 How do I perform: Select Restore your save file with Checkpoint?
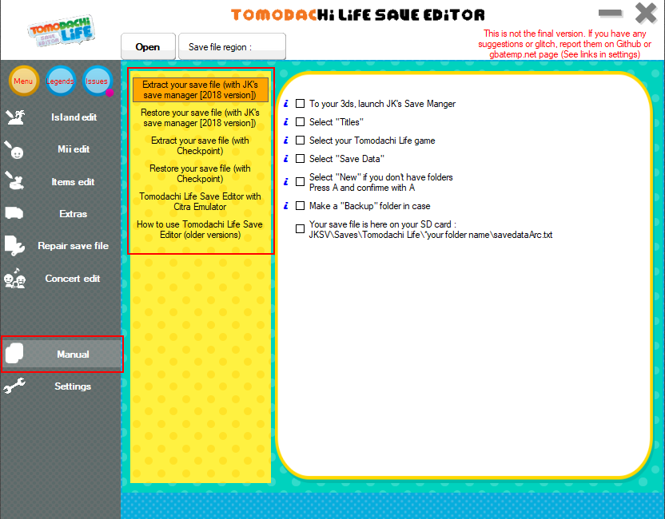point(200,174)
